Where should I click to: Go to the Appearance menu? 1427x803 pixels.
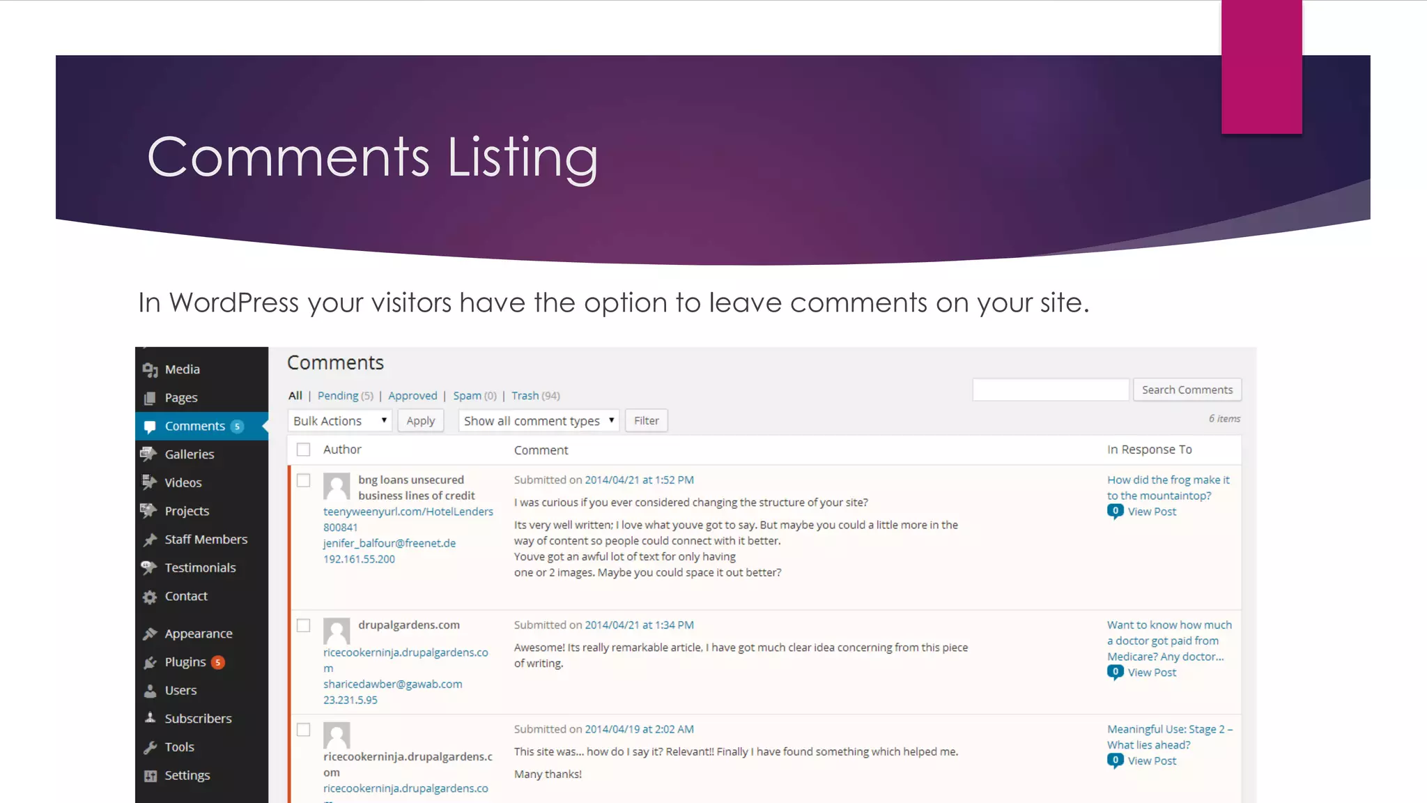pyautogui.click(x=199, y=634)
